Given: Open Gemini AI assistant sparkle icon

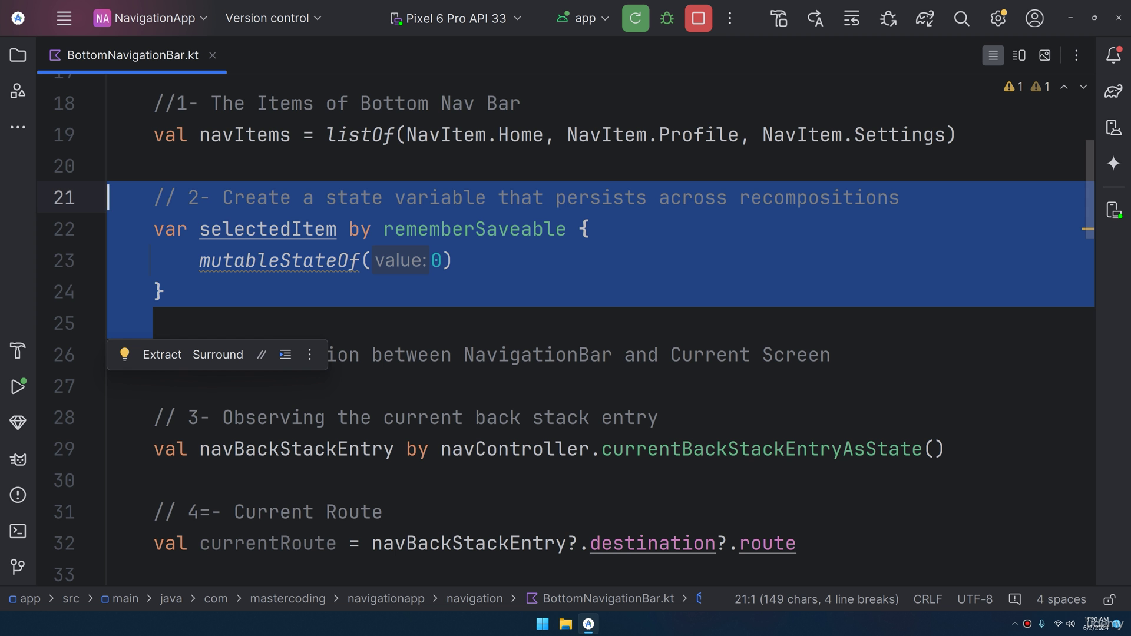Looking at the screenshot, I should coord(1113,163).
